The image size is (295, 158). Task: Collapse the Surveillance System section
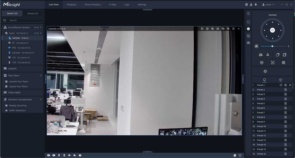(41, 28)
